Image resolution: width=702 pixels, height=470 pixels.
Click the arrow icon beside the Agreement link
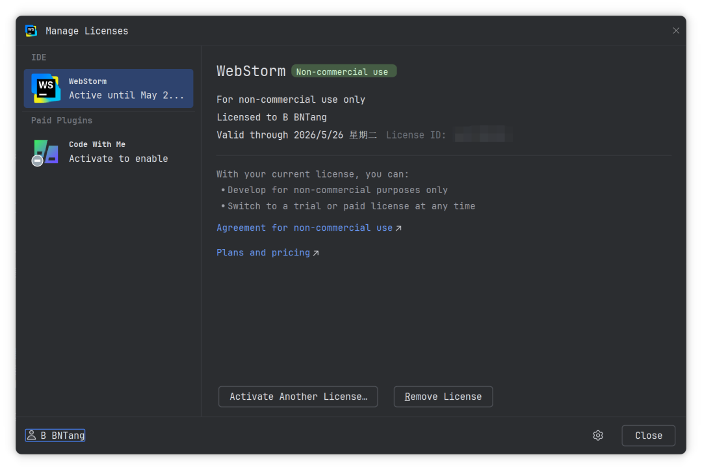coord(398,228)
